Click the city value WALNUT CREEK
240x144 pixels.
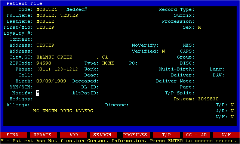[x=54, y=57]
